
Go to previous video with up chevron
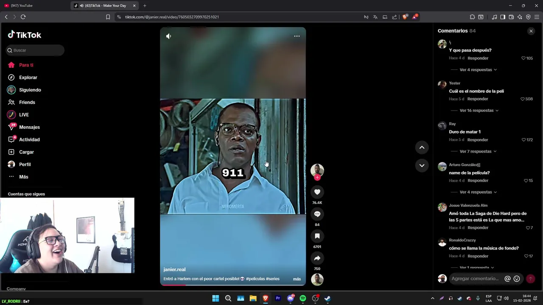[422, 147]
